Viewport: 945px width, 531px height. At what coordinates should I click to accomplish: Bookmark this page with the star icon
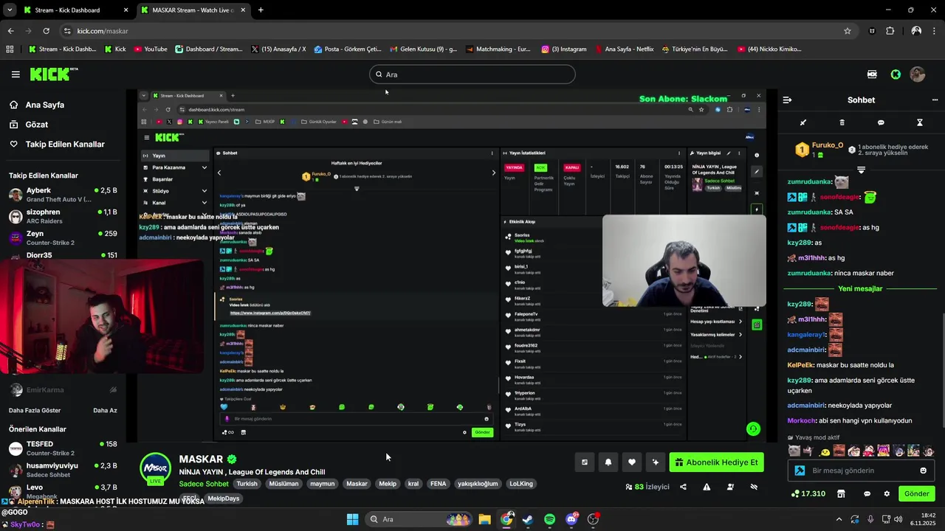coord(848,31)
